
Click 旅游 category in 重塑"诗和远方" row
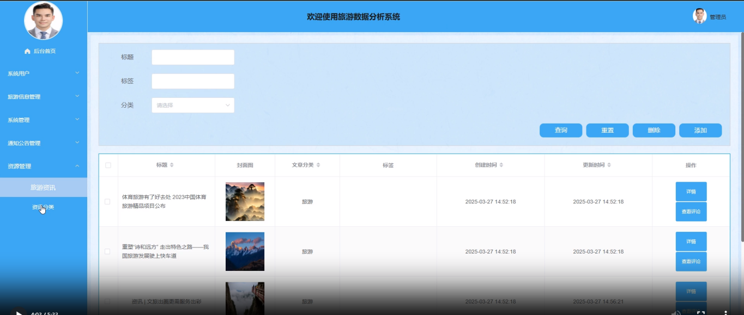point(307,252)
